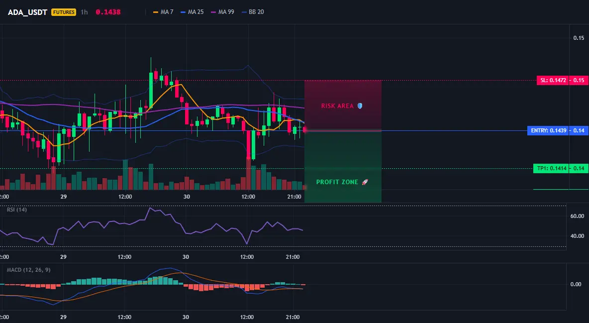589x323 pixels.
Task: Select the 1h timeframe label
Action: [x=84, y=12]
